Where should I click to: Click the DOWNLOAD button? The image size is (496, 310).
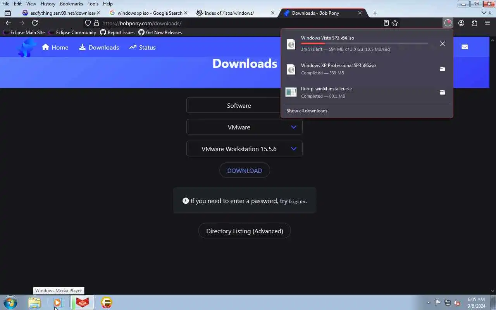[x=245, y=170]
